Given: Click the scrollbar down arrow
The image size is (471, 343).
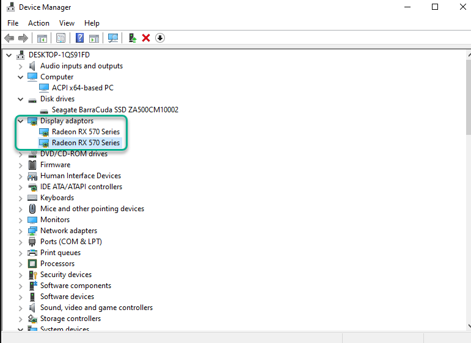Looking at the screenshot, I should pos(469,325).
